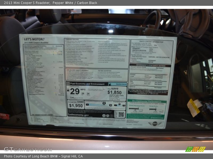Viewport: 213px width, 159px height.
Task: Click the fueleconomy.gov web address
Action: coord(78,115)
